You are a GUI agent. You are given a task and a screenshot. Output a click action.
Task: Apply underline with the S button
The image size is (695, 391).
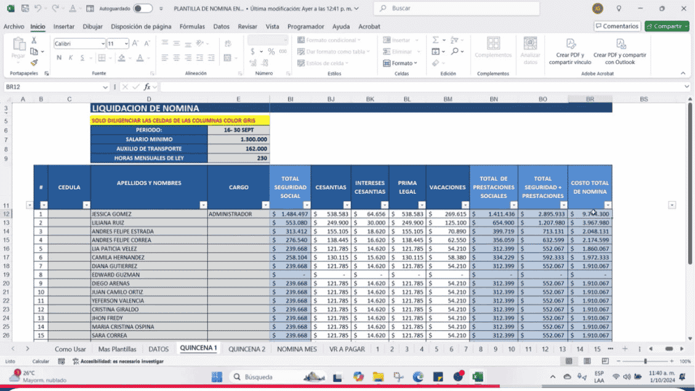click(x=82, y=58)
